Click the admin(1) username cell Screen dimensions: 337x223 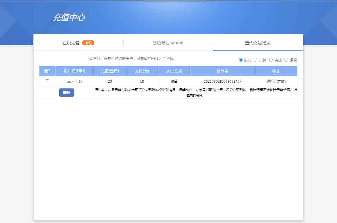click(x=74, y=82)
